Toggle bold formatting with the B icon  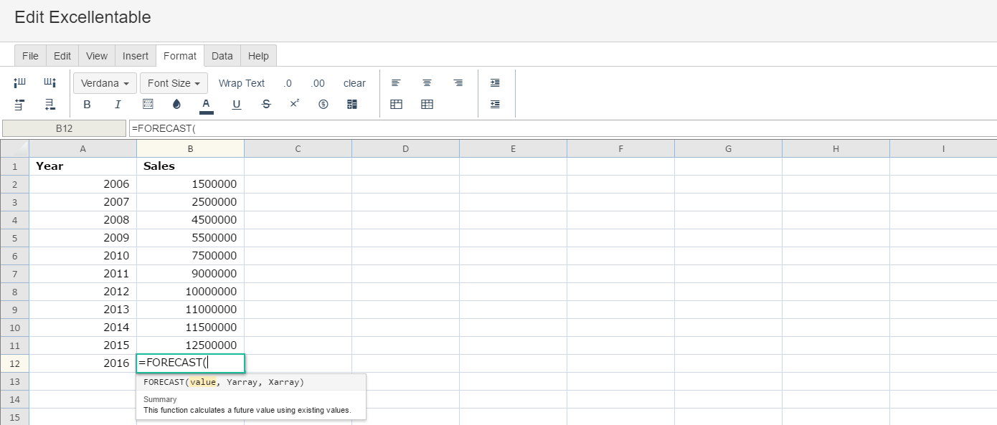(x=88, y=105)
